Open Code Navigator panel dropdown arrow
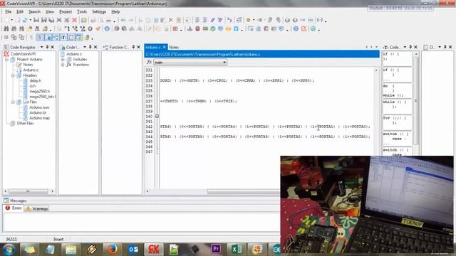Image resolution: width=456 pixels, height=256 pixels. tap(41, 47)
